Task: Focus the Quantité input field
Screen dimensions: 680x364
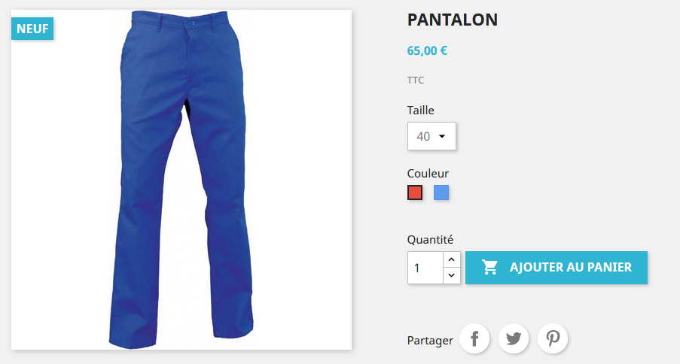Action: pyautogui.click(x=425, y=268)
